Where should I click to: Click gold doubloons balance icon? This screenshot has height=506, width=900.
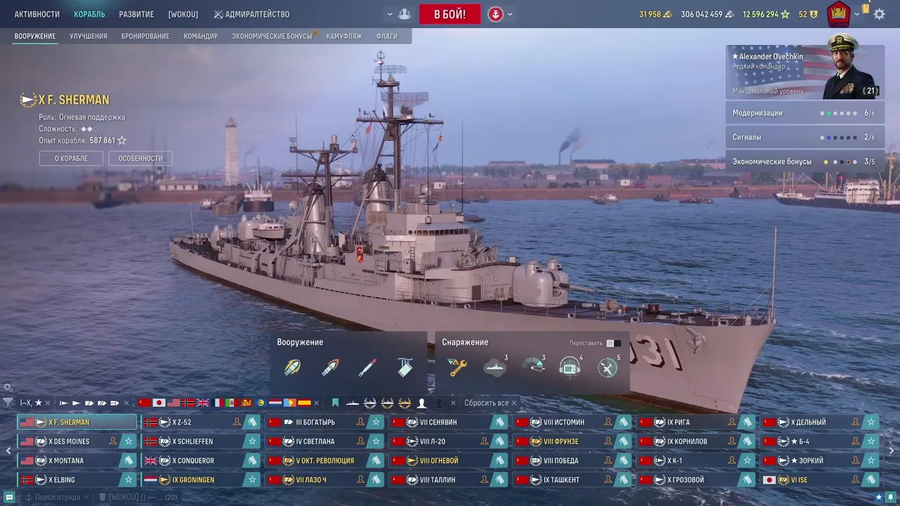click(x=667, y=14)
